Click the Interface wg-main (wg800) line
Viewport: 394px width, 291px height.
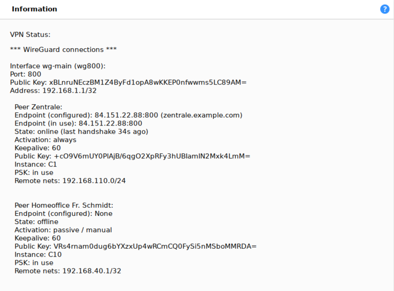(58, 66)
